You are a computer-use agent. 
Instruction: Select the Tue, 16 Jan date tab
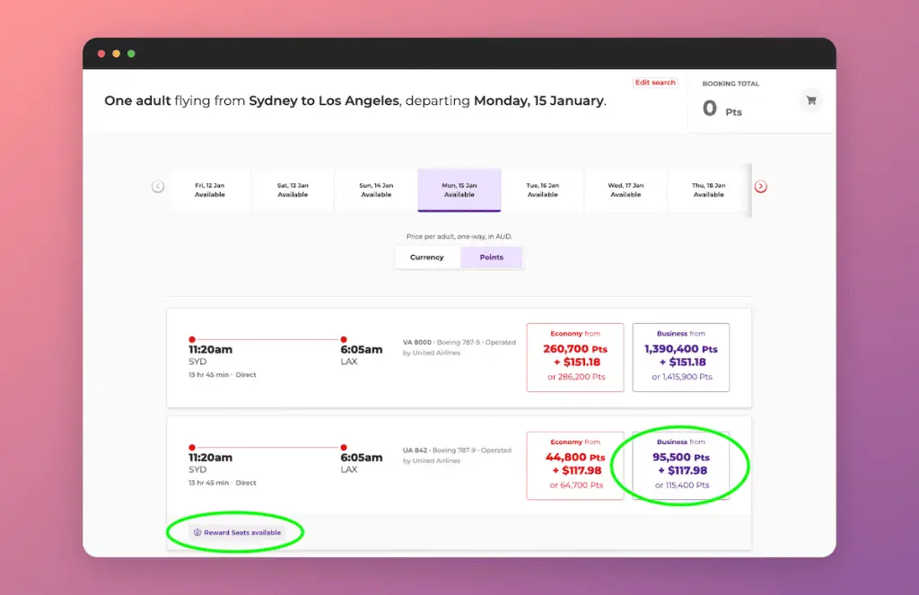(543, 189)
